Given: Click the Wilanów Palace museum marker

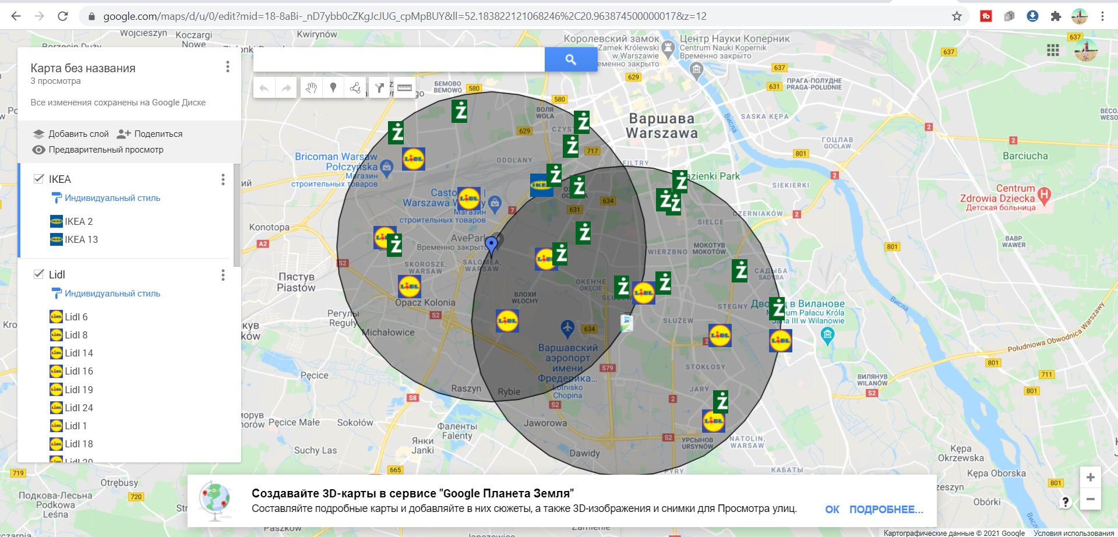Looking at the screenshot, I should click(x=827, y=335).
